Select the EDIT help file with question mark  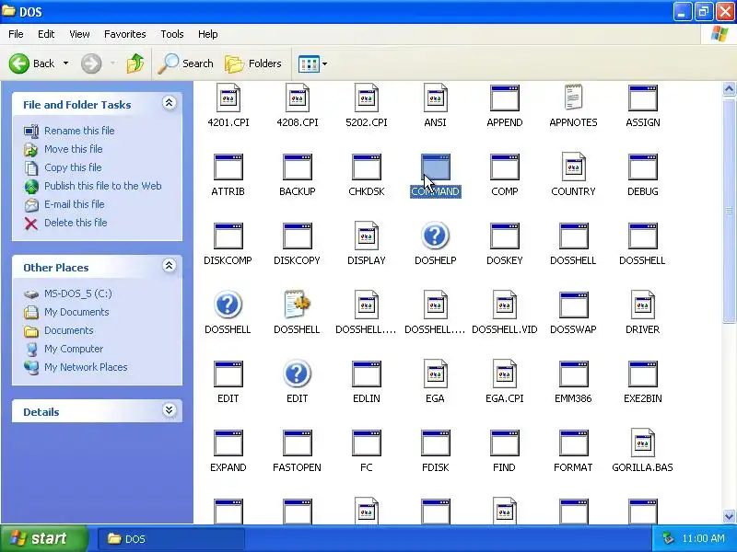click(297, 374)
